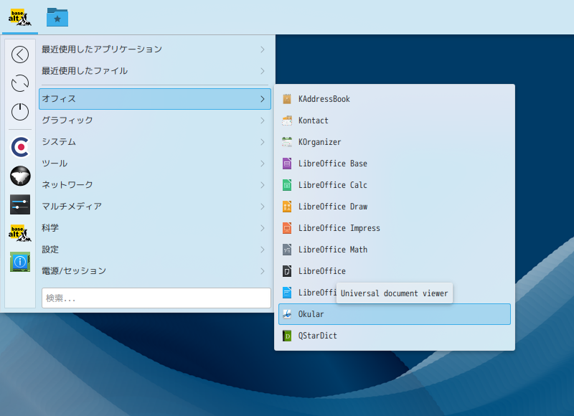
Task: Choose QStarDict from the office submenu
Action: pyautogui.click(x=395, y=336)
